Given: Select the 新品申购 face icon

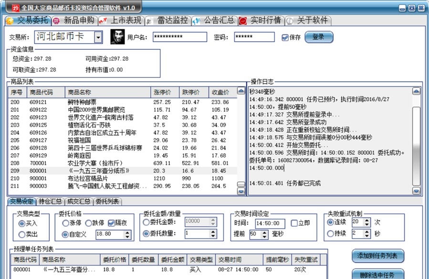Looking at the screenshot, I should click(57, 20).
